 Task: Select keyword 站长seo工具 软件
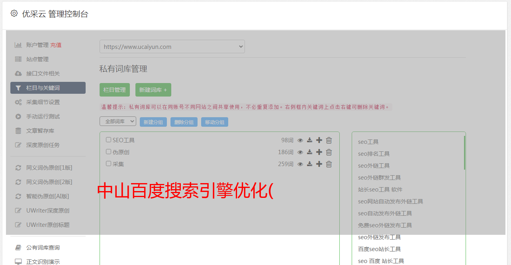pyautogui.click(x=380, y=190)
